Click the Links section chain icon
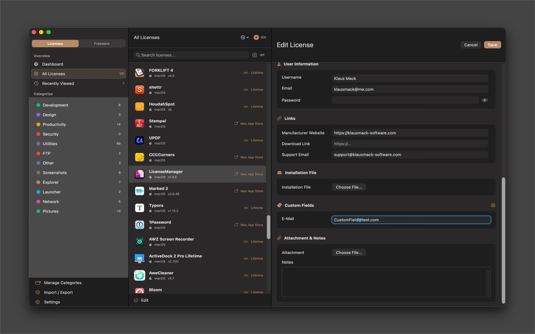The height and width of the screenshot is (334, 535). pyautogui.click(x=279, y=119)
